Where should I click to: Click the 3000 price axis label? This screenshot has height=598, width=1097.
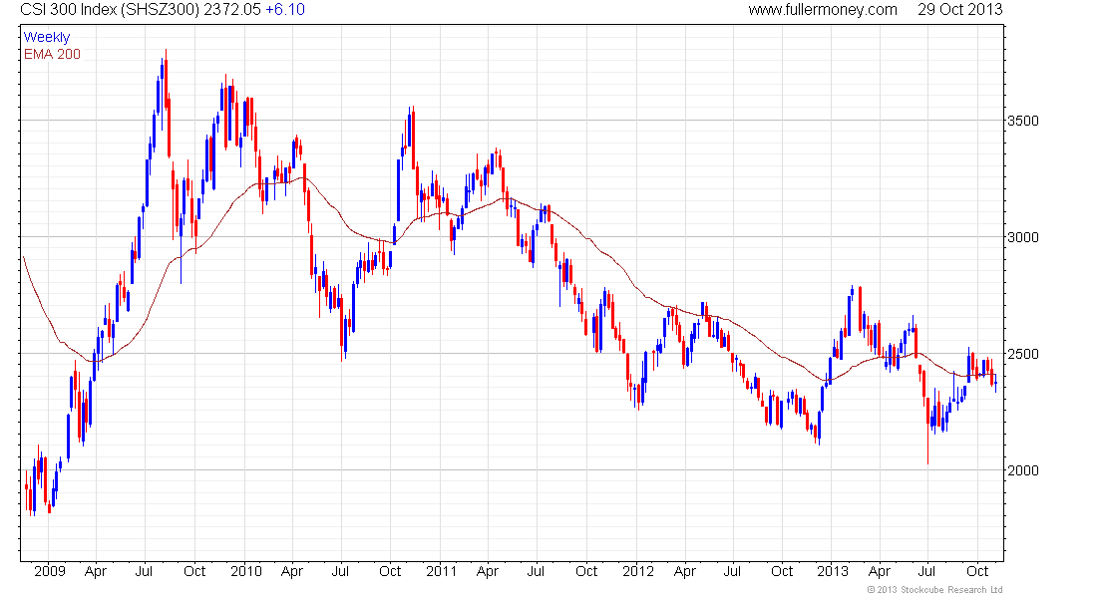pyautogui.click(x=1023, y=237)
